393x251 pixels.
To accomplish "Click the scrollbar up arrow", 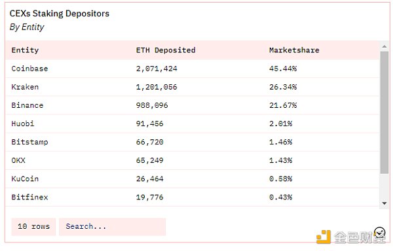I will point(384,46).
